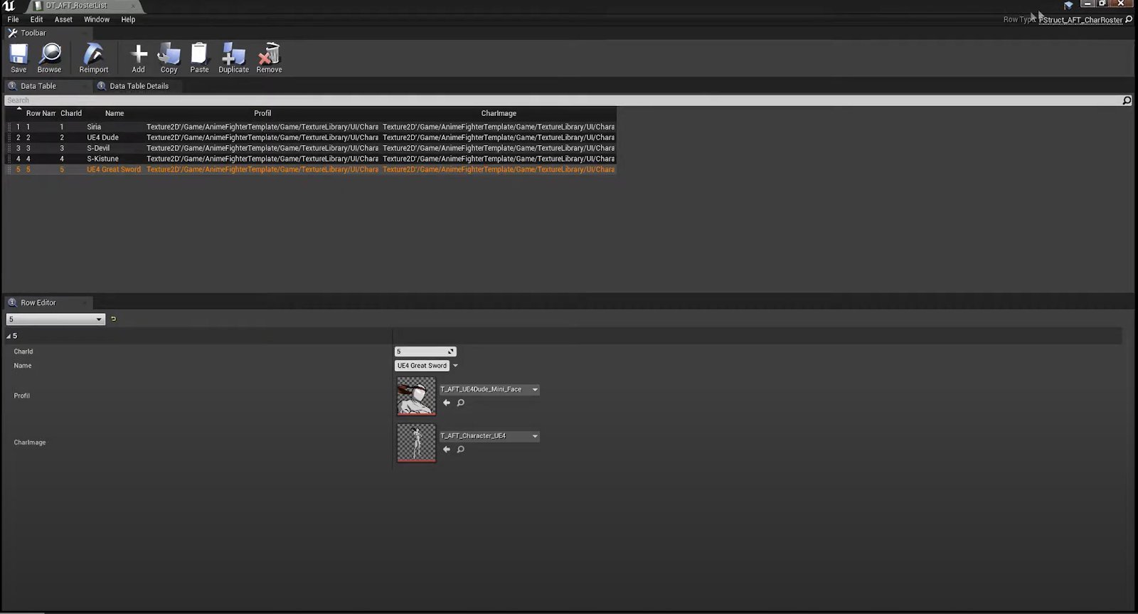Collapse the row 5 section triangle
1138x614 pixels.
9,336
